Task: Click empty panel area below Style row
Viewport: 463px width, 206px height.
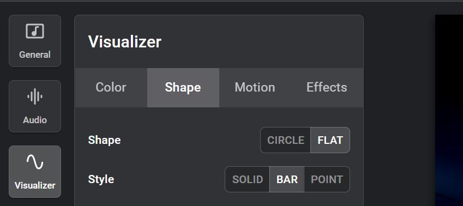Action: coord(219,200)
